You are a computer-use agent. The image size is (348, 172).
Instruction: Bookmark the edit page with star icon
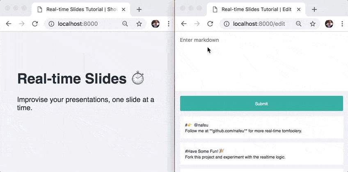point(313,24)
